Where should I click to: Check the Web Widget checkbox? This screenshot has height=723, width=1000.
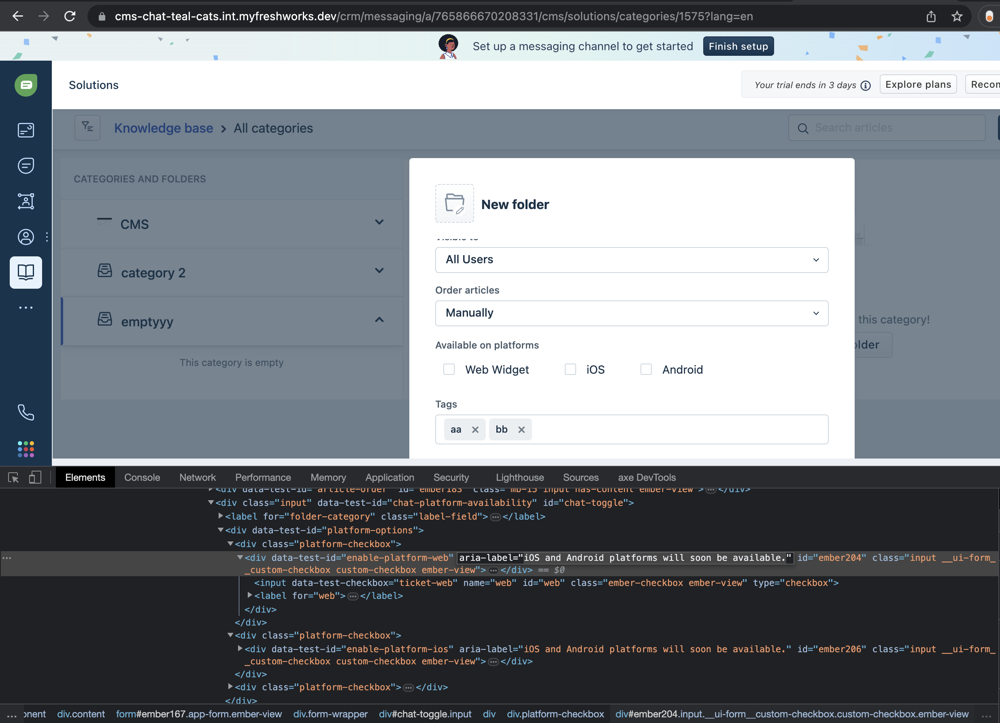[449, 369]
